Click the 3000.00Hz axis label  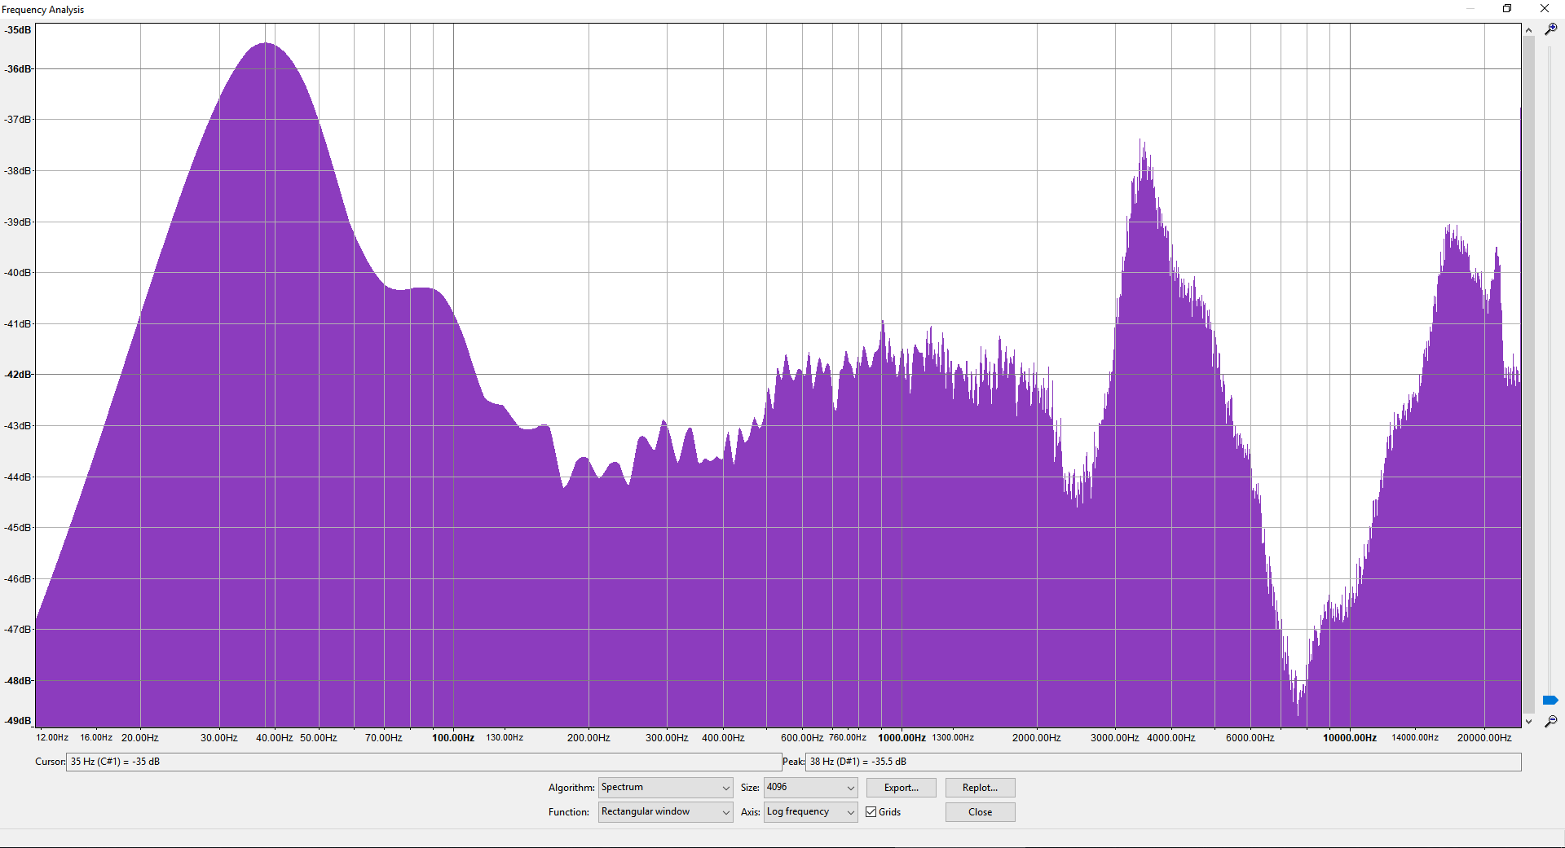coord(1114,738)
